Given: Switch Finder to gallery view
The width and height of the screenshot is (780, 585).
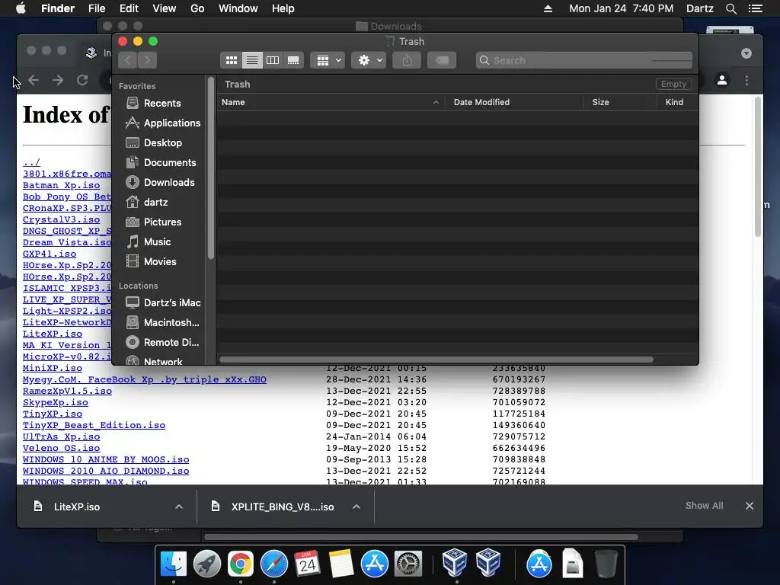Looking at the screenshot, I should (293, 60).
